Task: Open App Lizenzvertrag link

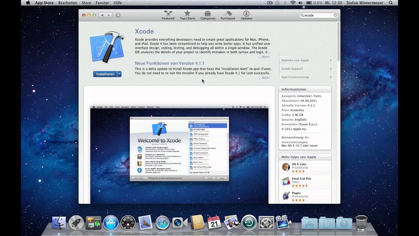Action: pos(306,77)
